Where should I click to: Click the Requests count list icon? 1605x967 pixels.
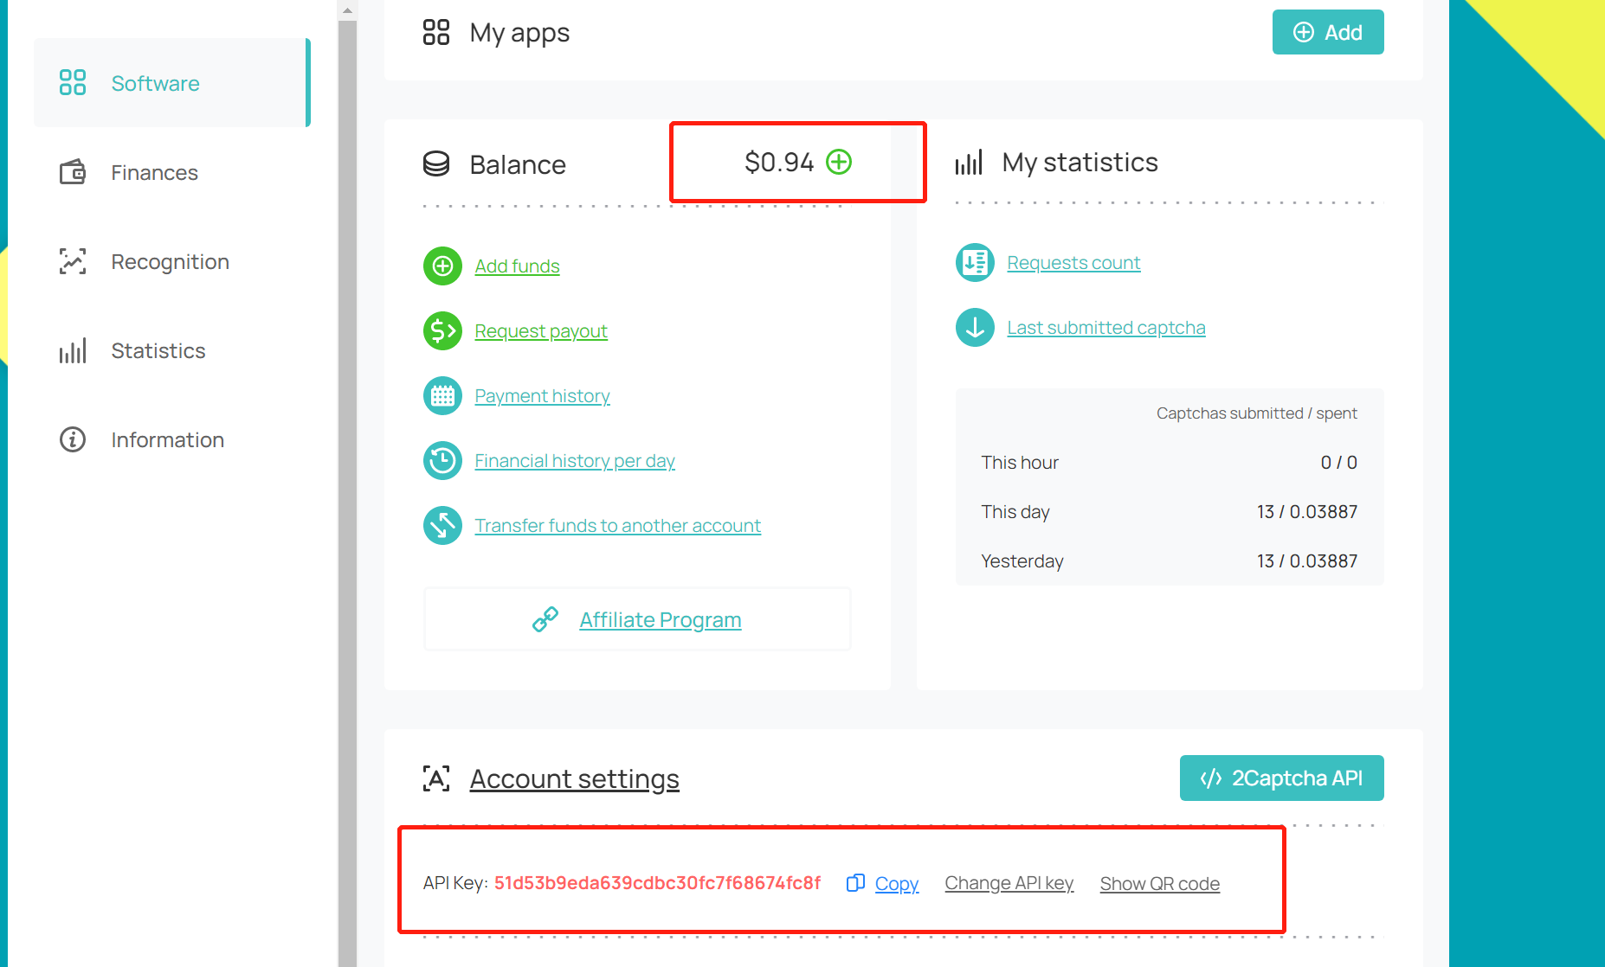point(975,262)
